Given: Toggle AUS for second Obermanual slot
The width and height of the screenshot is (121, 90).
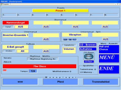Looking at the screenshot, I should [x=46, y=27].
